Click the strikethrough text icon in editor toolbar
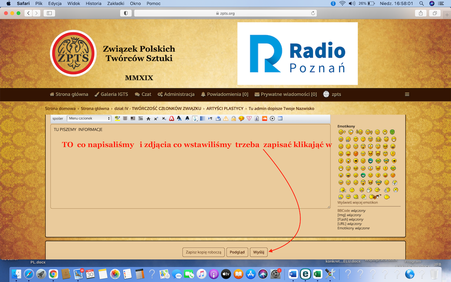Viewport: 451px width, 282px height. click(x=148, y=119)
